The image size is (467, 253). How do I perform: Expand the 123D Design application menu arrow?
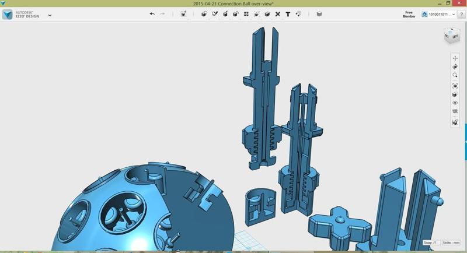tap(50, 15)
